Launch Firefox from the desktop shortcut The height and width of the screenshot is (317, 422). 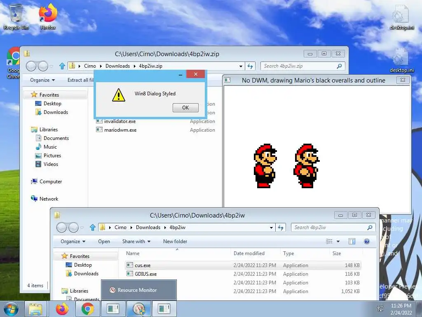(x=48, y=16)
